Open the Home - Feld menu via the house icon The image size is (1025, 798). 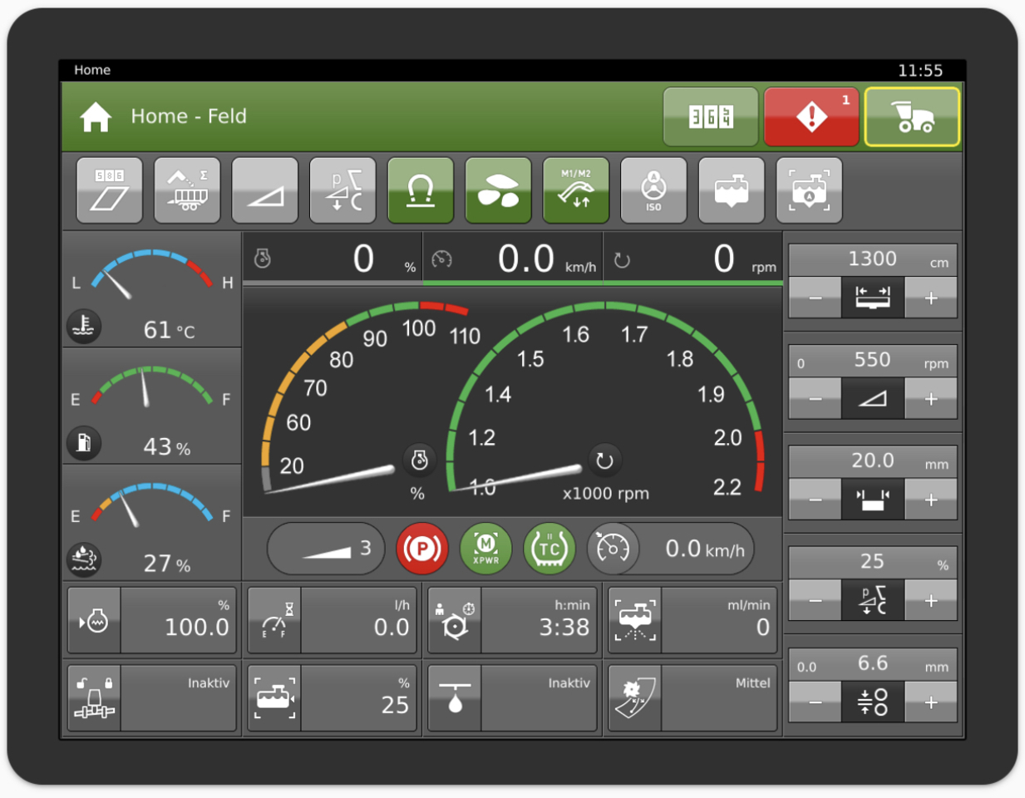[96, 116]
